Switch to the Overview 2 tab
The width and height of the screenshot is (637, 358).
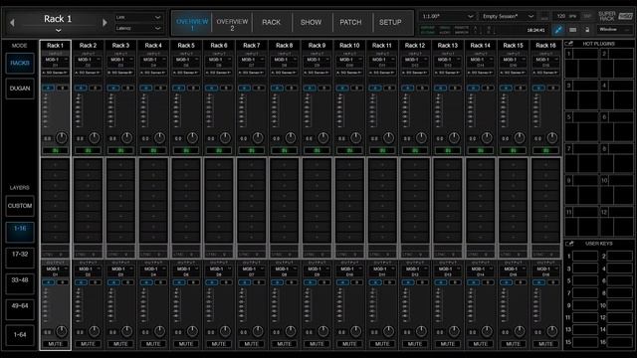pyautogui.click(x=232, y=23)
